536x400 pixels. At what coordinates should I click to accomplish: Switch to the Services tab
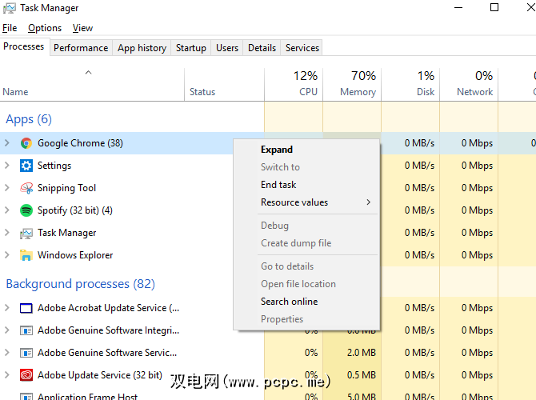(x=302, y=48)
